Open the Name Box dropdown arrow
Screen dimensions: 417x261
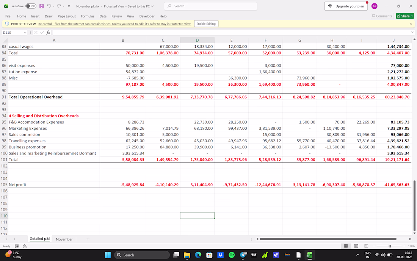(x=25, y=33)
